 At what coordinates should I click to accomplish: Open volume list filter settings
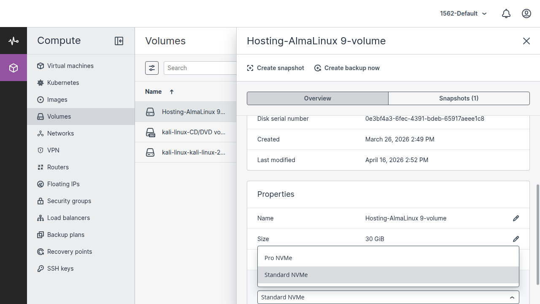[x=152, y=68]
